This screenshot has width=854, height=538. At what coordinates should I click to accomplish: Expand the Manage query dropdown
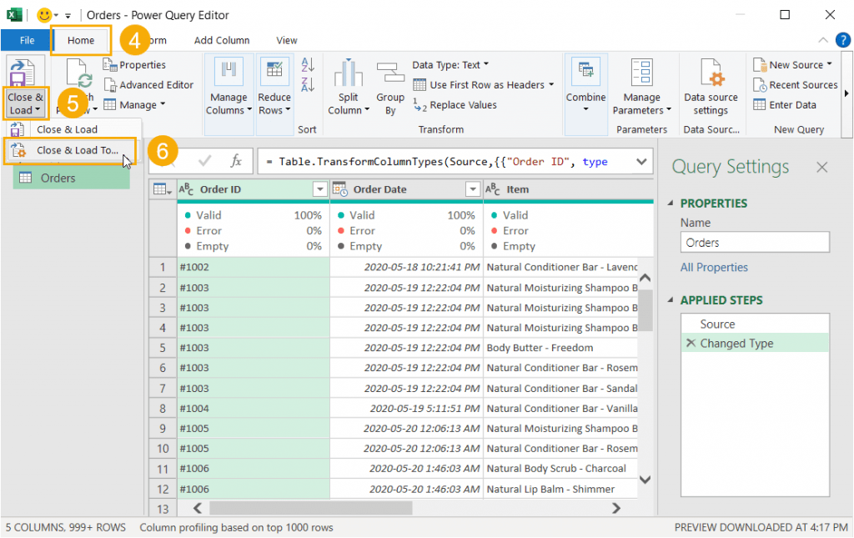[134, 104]
